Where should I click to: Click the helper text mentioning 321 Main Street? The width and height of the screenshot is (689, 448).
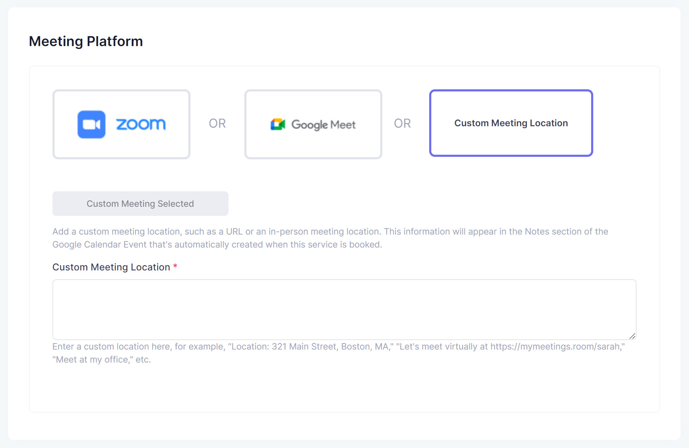click(310, 347)
